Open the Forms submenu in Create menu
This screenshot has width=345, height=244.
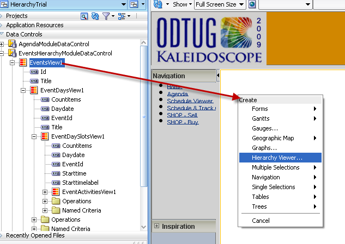pos(280,109)
